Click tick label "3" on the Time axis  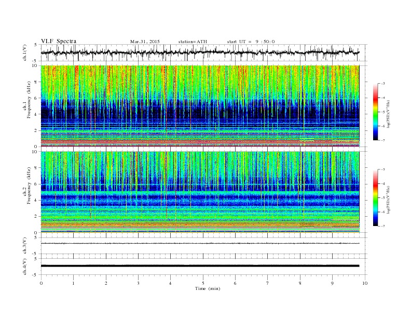pyautogui.click(x=138, y=283)
